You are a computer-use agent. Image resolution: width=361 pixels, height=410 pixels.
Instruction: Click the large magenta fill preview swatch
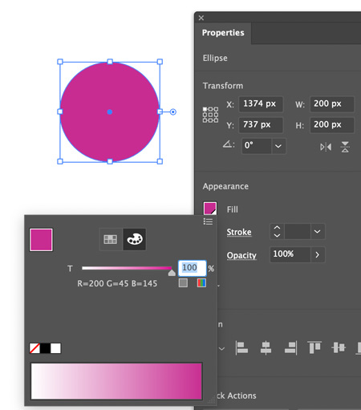tap(41, 240)
